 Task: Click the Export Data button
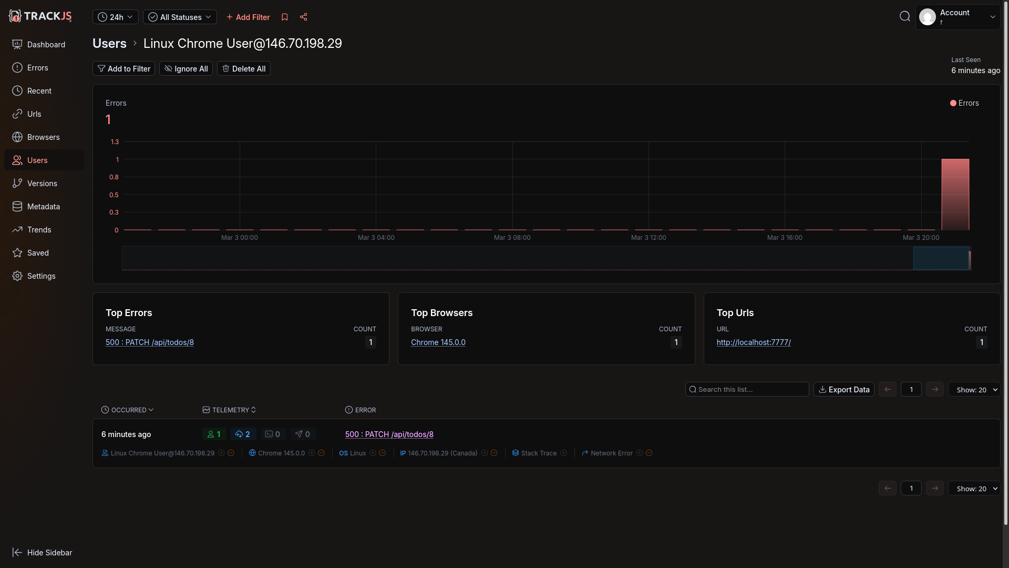[x=843, y=390]
